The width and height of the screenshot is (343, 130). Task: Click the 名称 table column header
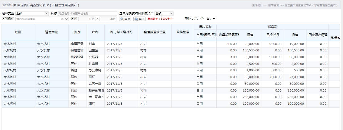[x=95, y=32]
